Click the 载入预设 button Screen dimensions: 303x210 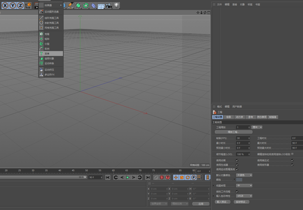pos(222,202)
